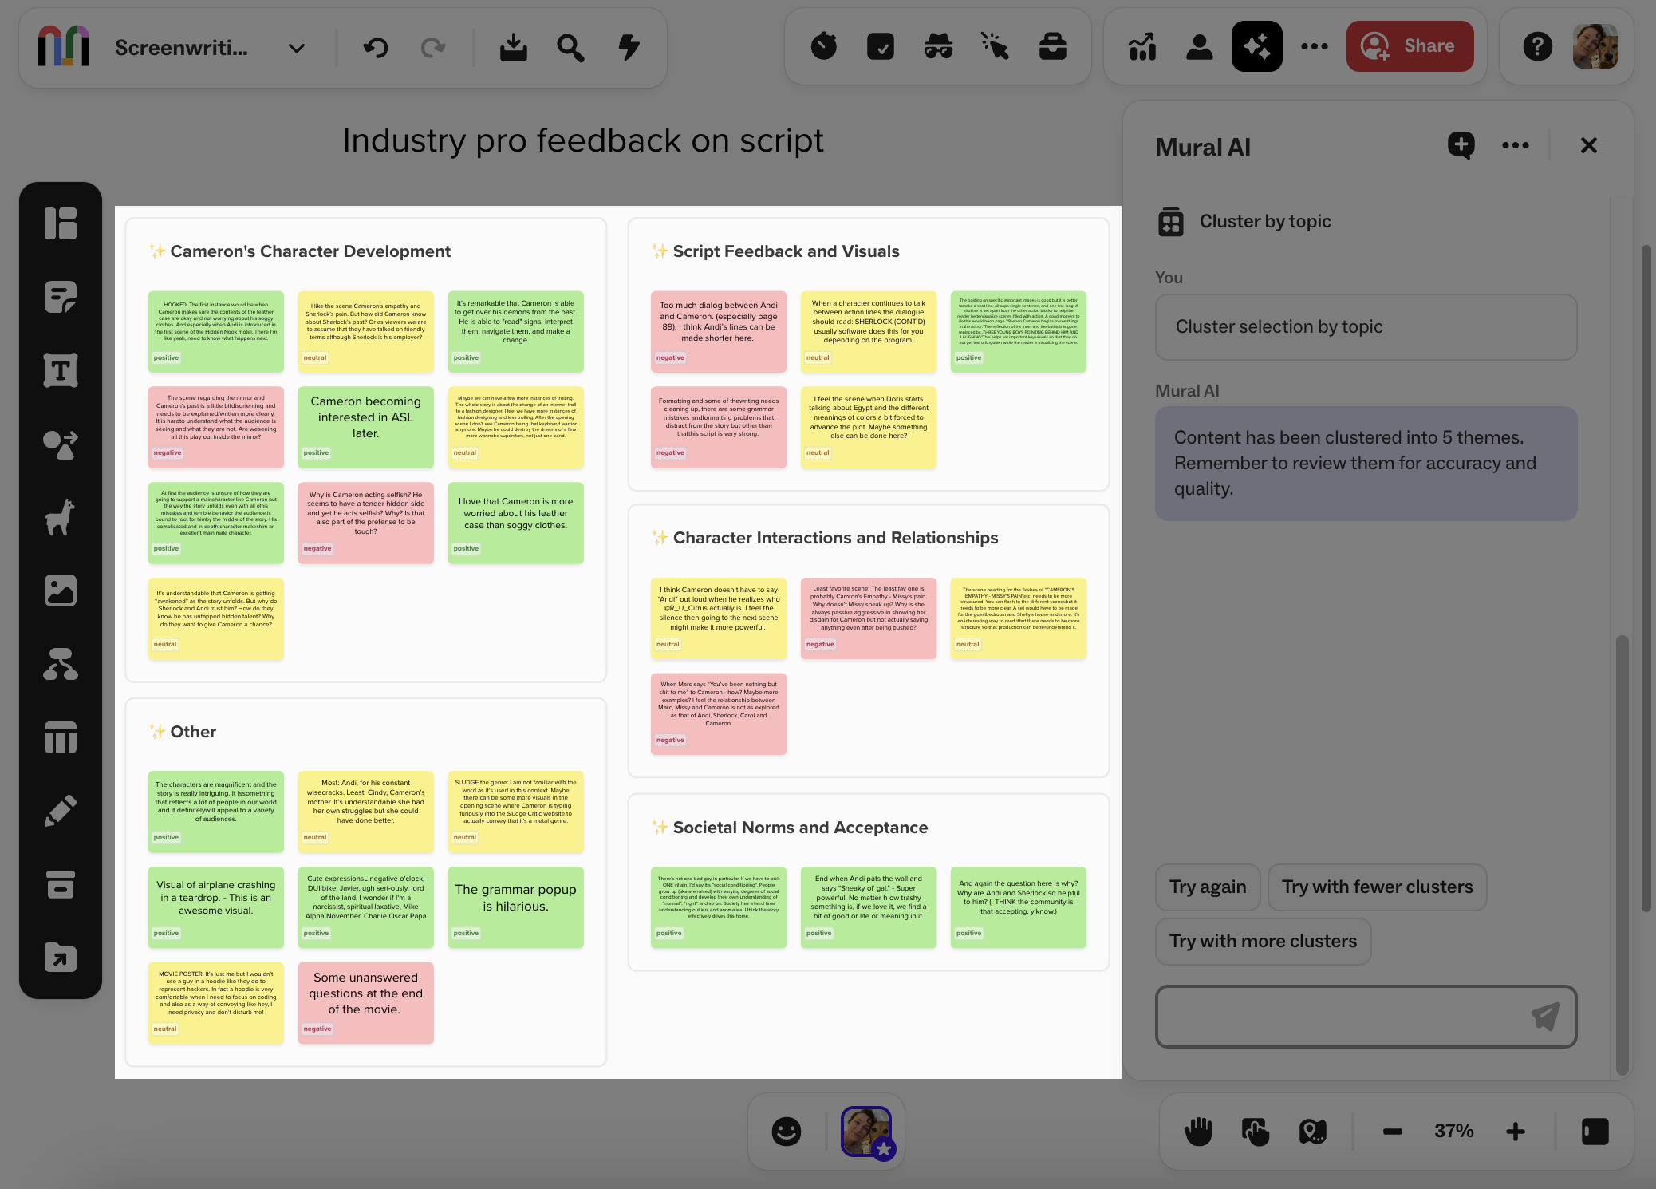Select the Text tool in left sidebar
The image size is (1656, 1189).
(61, 370)
